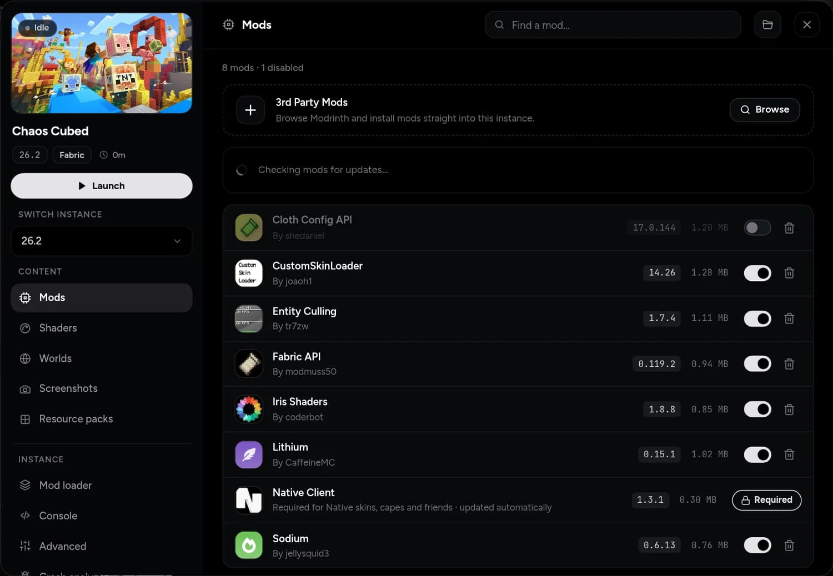The height and width of the screenshot is (576, 833).
Task: Focus the Find a mod search field
Action: click(x=613, y=25)
